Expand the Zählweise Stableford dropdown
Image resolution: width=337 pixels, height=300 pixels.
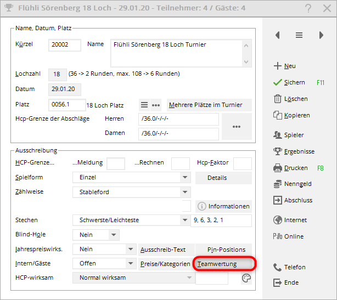[185, 192]
